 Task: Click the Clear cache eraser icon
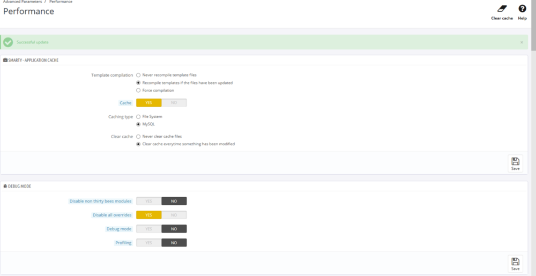click(x=502, y=9)
